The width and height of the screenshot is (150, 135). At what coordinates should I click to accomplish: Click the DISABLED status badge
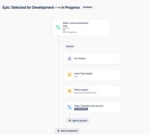coord(87,7)
